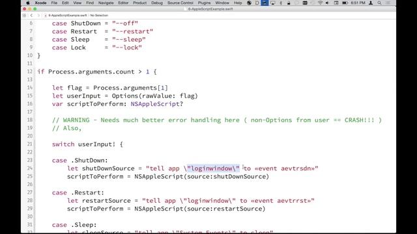Screen dimensions: 417x234
Task: Open the Xcode application menu
Action: pyautogui.click(x=40, y=3)
